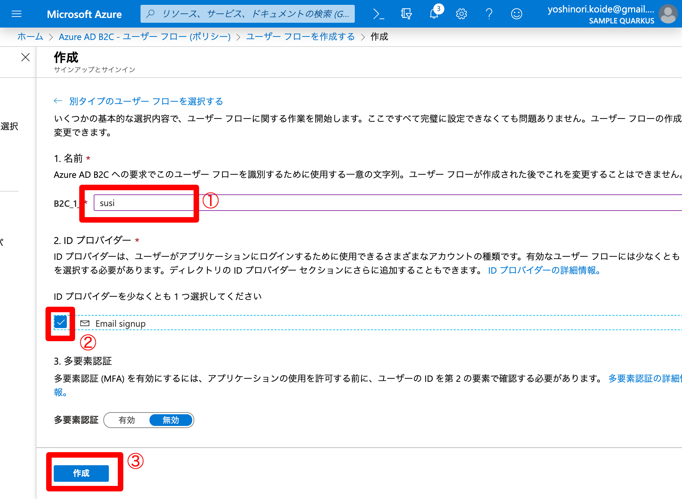Open the Cloud Shell terminal
The width and height of the screenshot is (682, 499).
click(378, 14)
